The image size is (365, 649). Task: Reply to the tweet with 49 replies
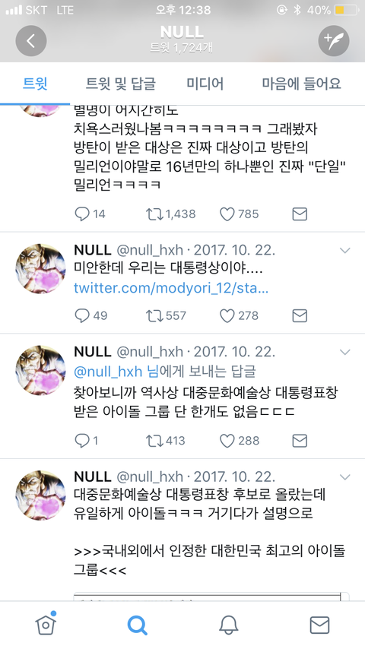(x=90, y=316)
